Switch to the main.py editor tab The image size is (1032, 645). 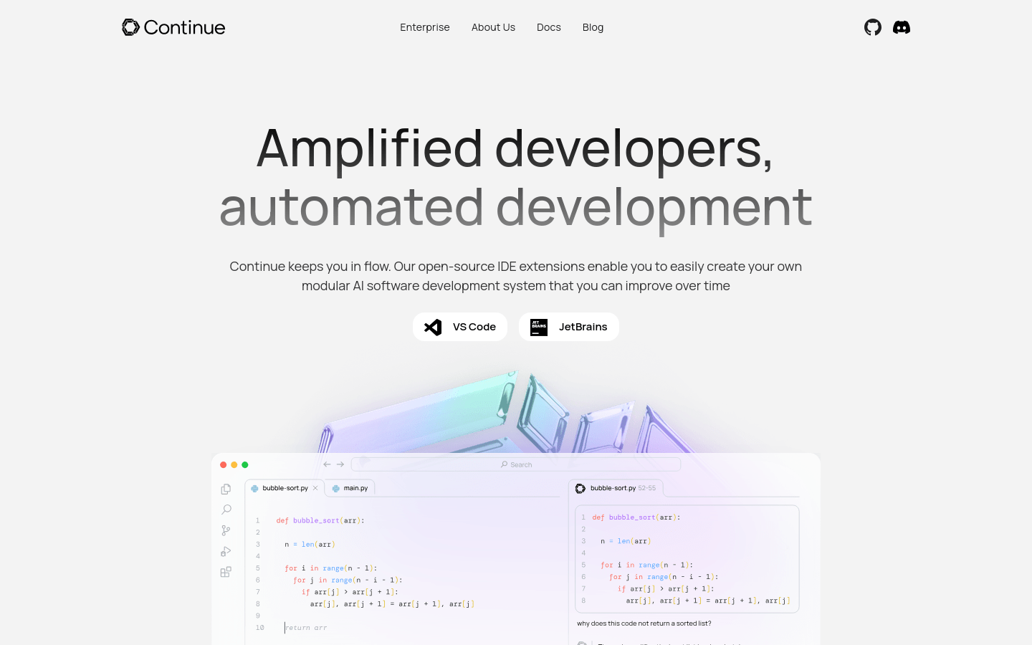[x=350, y=488]
